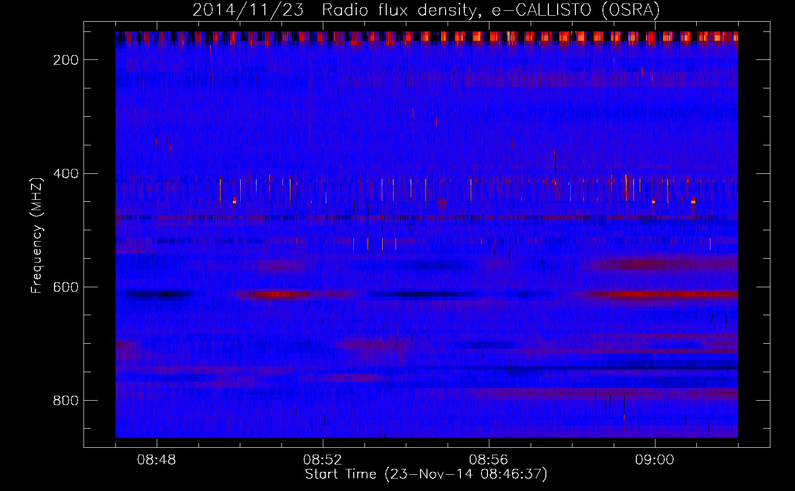Click the 08:56 time tick label

point(488,460)
